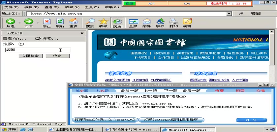Open the Forward button dropdown arrow
The image size is (277, 132).
[38, 23]
